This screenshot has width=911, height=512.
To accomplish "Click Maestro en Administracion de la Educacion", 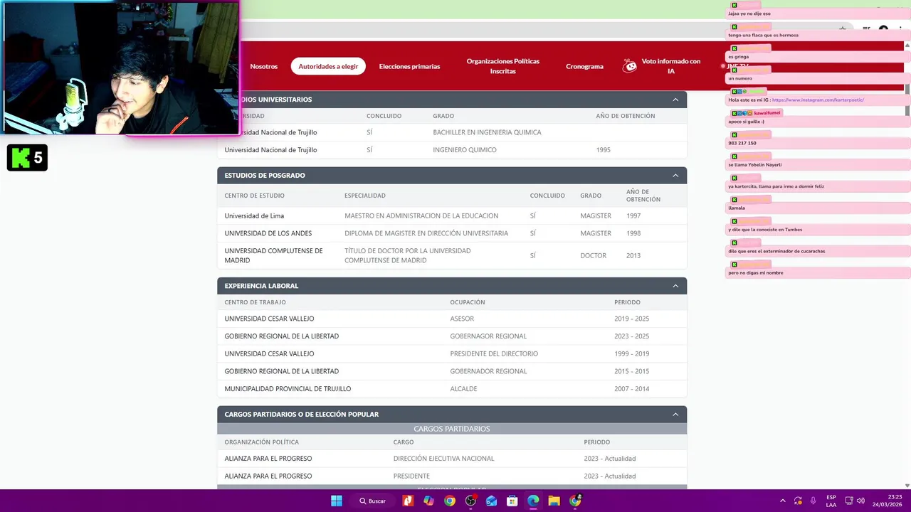I will click(x=421, y=215).
